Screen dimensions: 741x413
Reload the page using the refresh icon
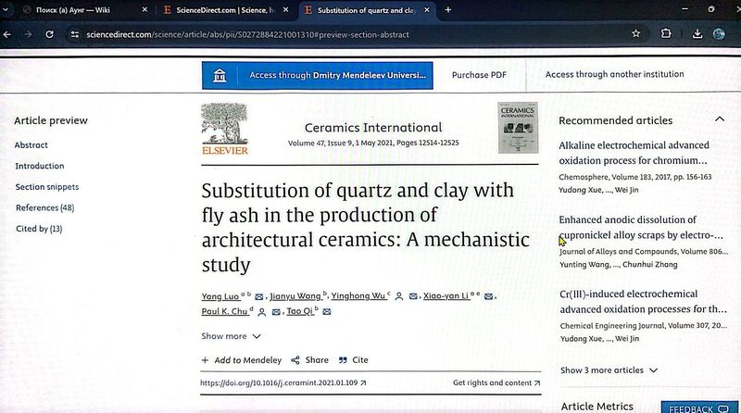(48, 34)
